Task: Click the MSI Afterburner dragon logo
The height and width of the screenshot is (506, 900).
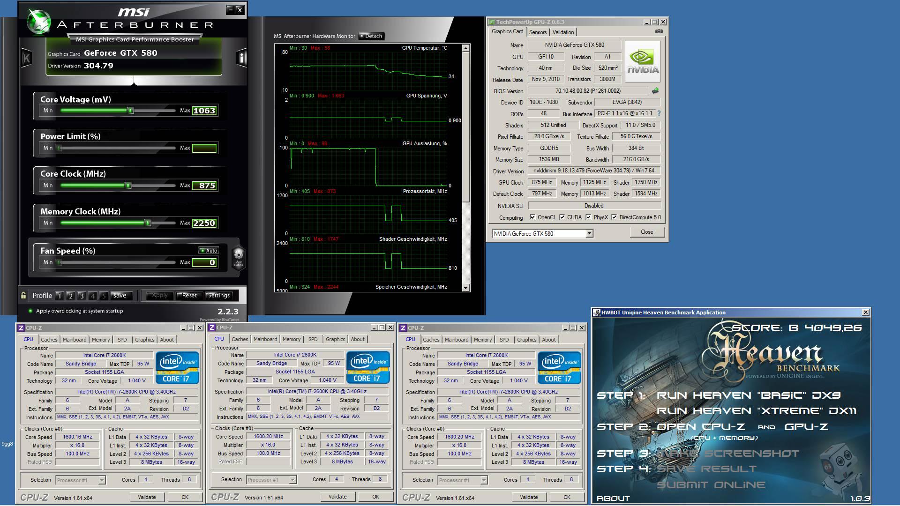Action: pos(38,21)
